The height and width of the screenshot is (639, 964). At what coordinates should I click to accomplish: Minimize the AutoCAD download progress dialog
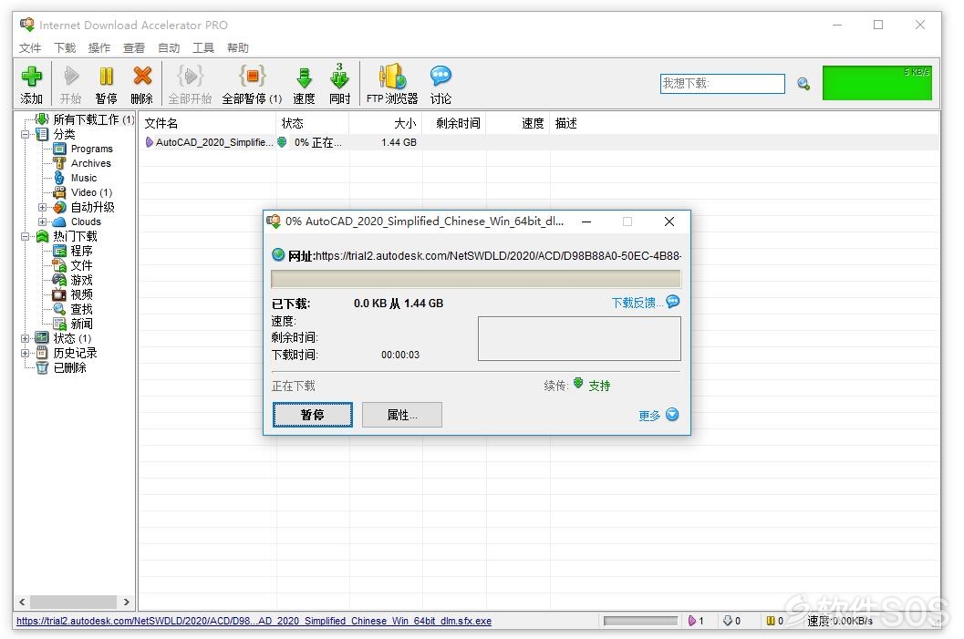(x=586, y=222)
